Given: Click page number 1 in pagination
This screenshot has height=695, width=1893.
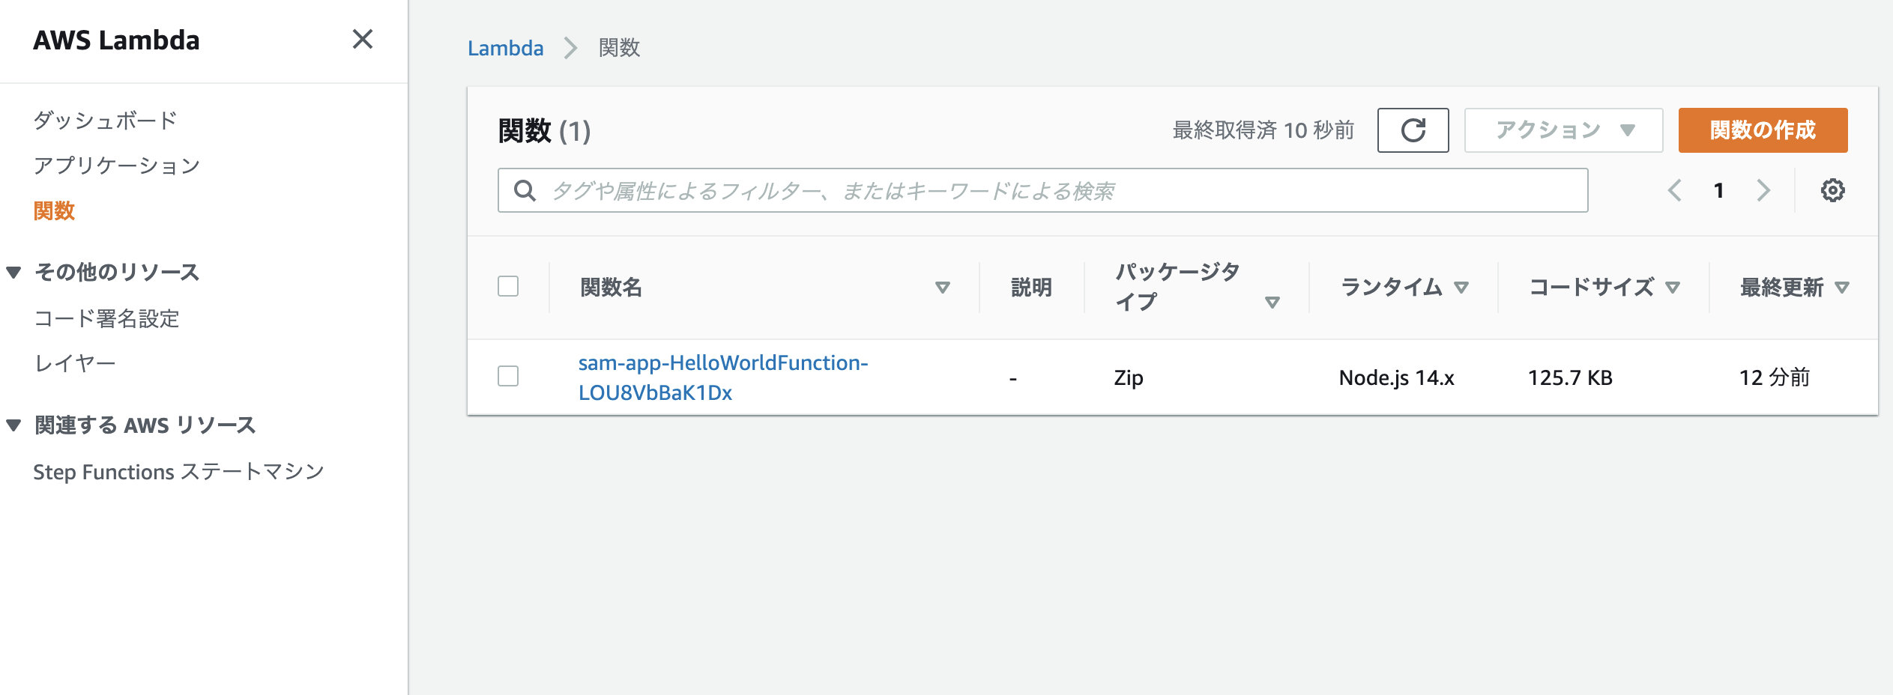Looking at the screenshot, I should tap(1718, 190).
